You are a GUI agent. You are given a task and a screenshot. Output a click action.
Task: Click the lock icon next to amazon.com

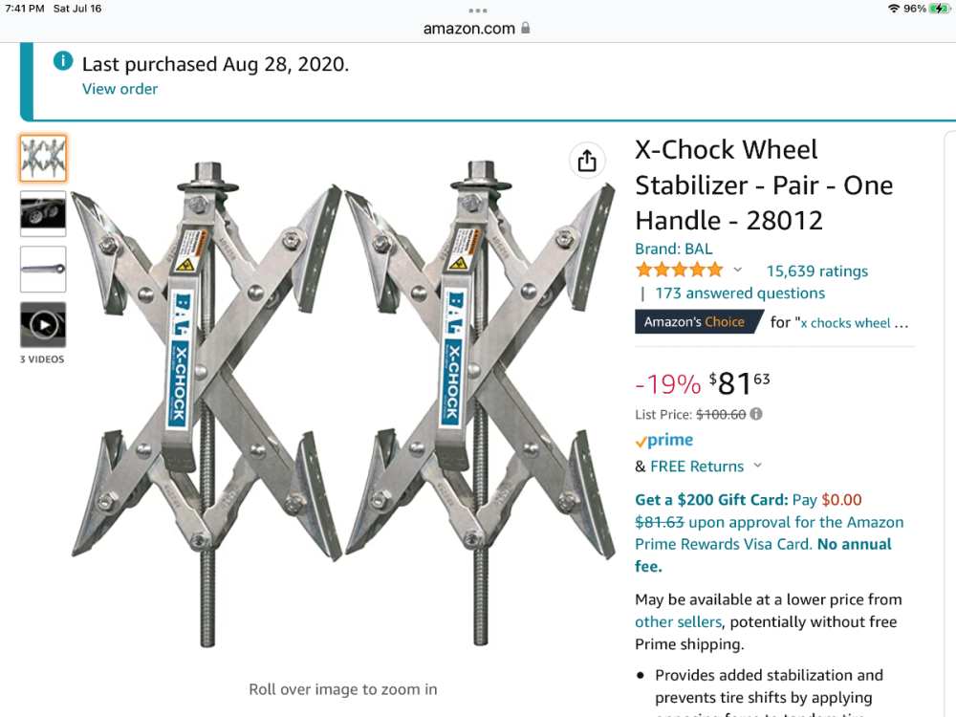[x=525, y=28]
